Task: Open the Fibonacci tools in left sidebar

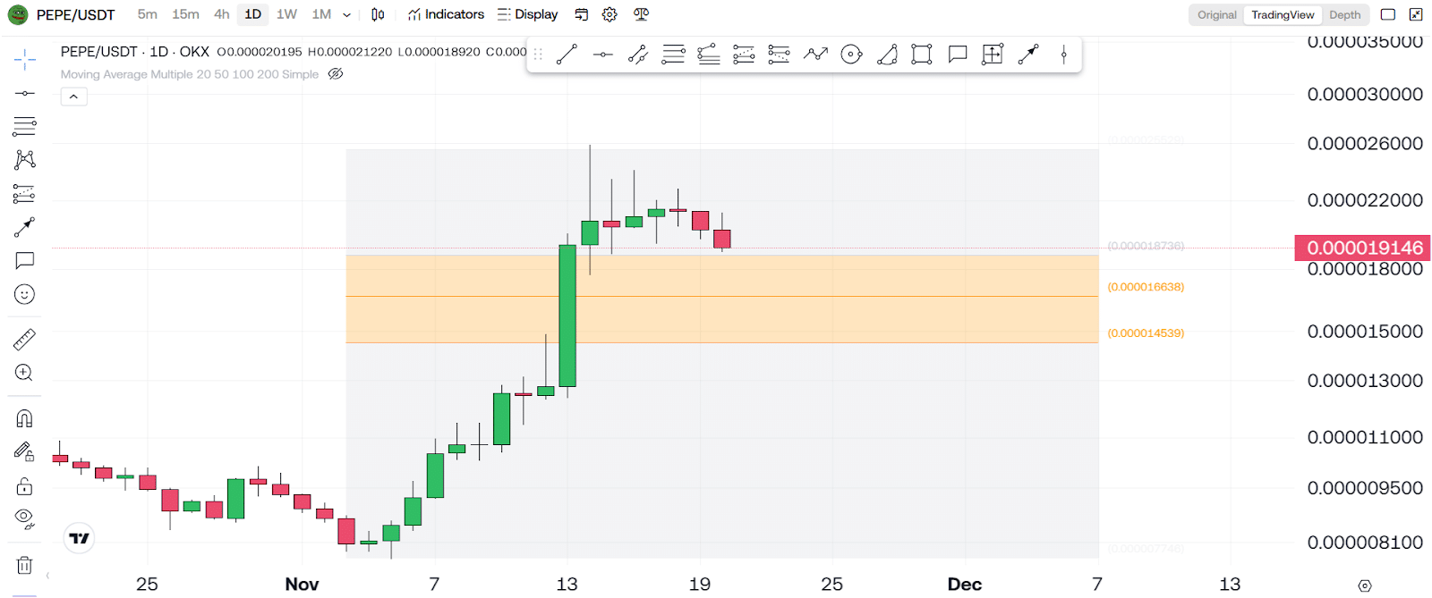Action: point(24,126)
